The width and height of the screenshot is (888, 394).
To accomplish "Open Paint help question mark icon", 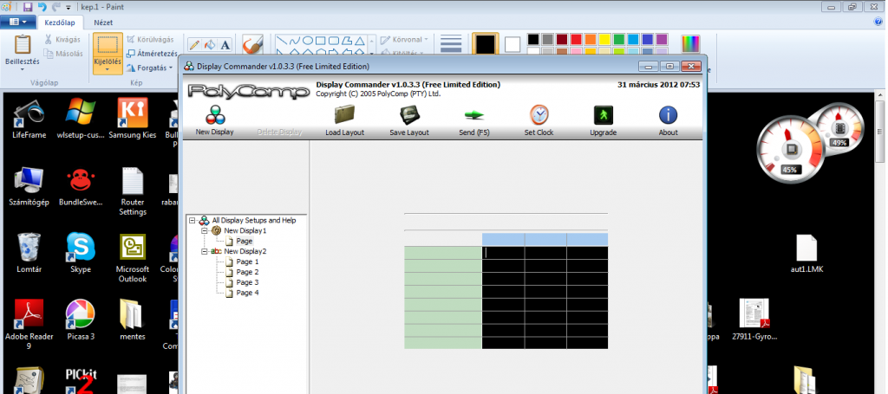I will tap(878, 22).
